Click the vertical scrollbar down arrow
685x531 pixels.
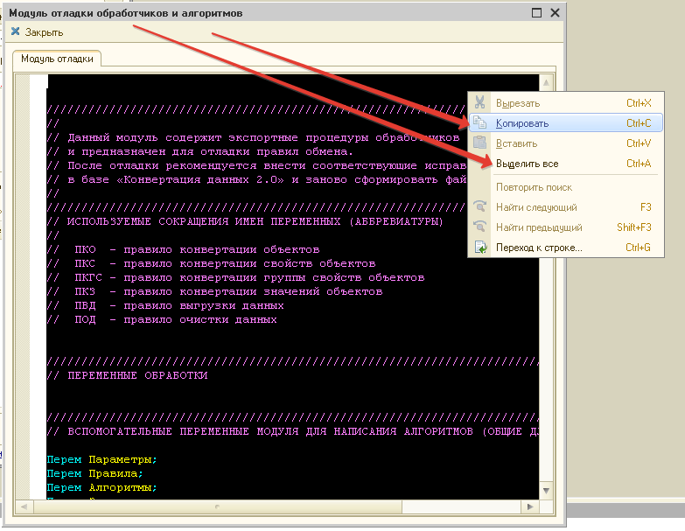(547, 491)
